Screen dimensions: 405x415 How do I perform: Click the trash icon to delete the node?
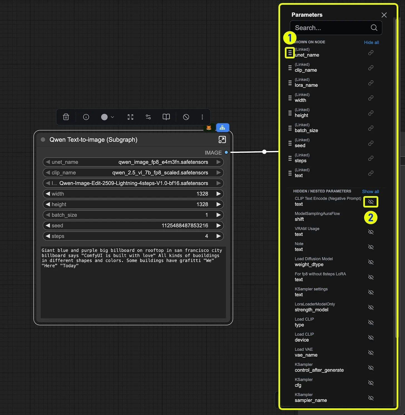click(x=66, y=117)
